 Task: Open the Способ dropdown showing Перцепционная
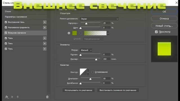93,39
